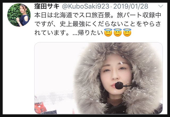Click the orange snowplow in the photo

pos(40,107)
